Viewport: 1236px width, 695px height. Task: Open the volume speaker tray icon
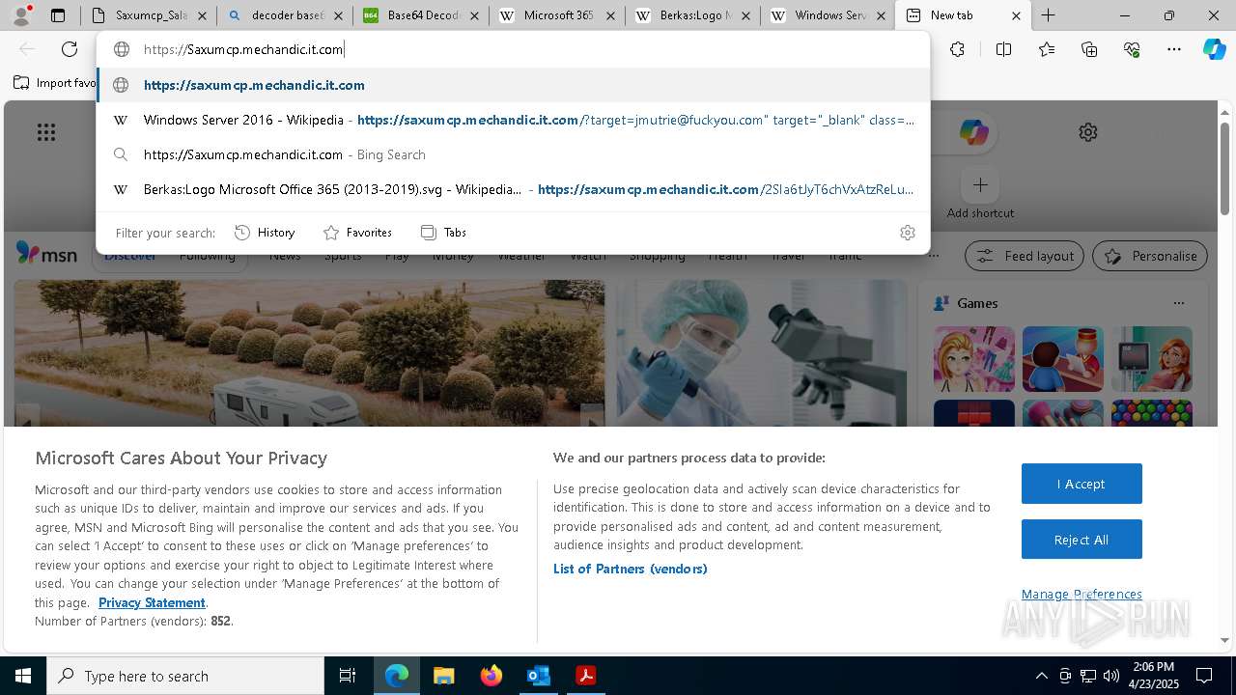[x=1111, y=676]
